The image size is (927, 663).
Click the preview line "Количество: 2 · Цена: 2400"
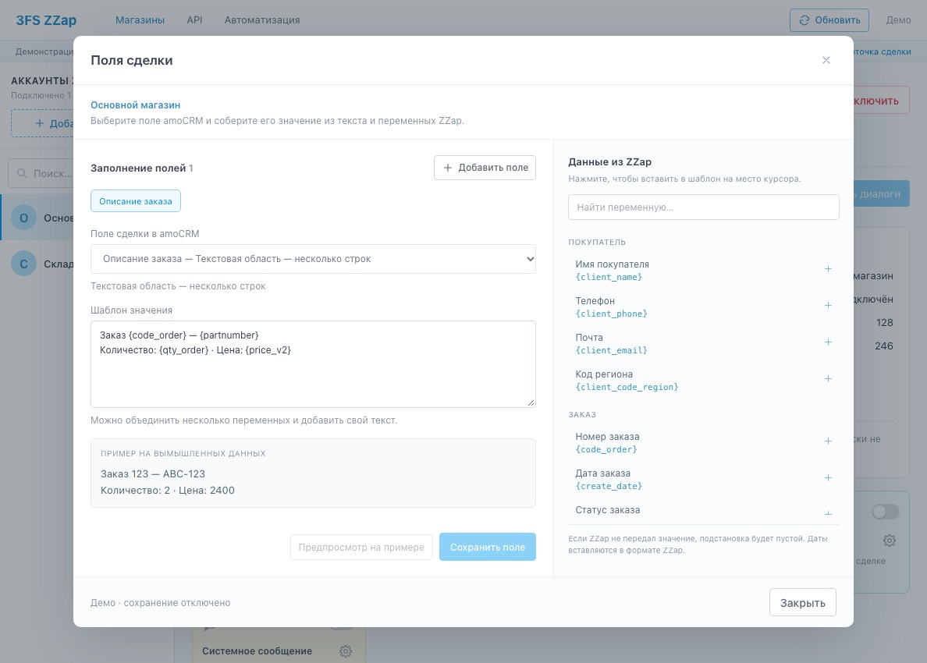click(168, 491)
